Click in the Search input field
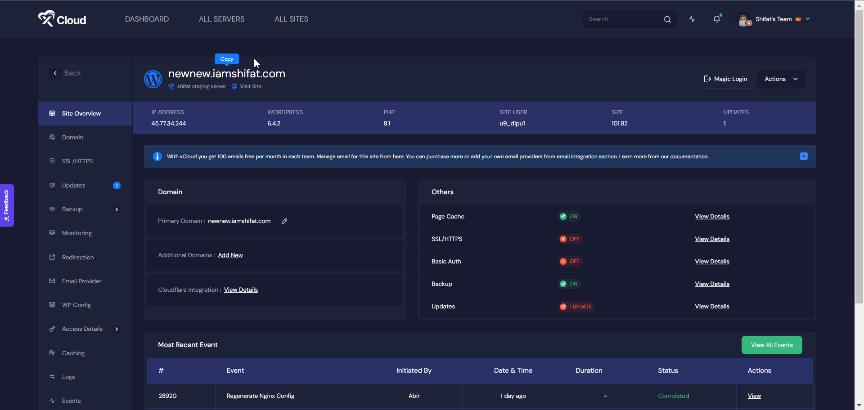Viewport: 864px width, 410px height. (x=623, y=19)
